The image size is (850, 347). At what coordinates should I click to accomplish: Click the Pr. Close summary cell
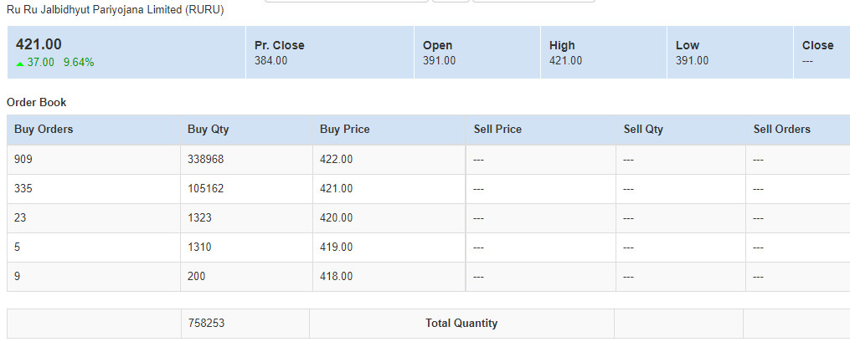pos(329,53)
